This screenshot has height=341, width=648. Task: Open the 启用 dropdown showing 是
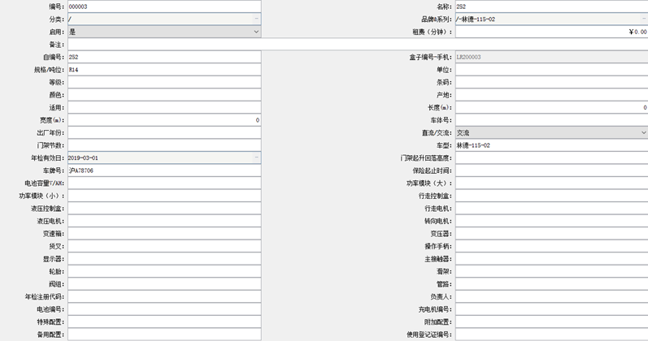tap(256, 32)
